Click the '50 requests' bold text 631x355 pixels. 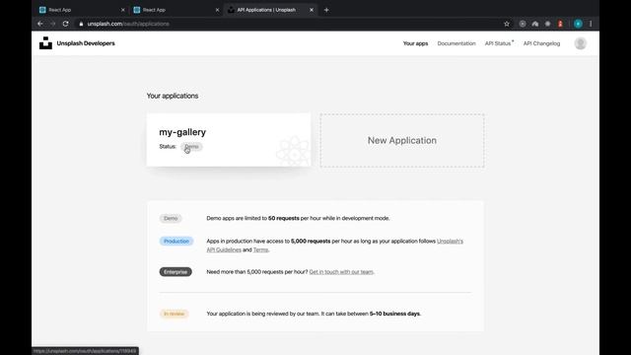[284, 218]
